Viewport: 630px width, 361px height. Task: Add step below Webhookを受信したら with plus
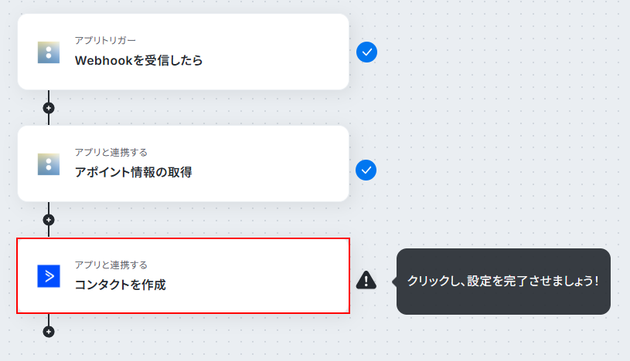pos(49,108)
